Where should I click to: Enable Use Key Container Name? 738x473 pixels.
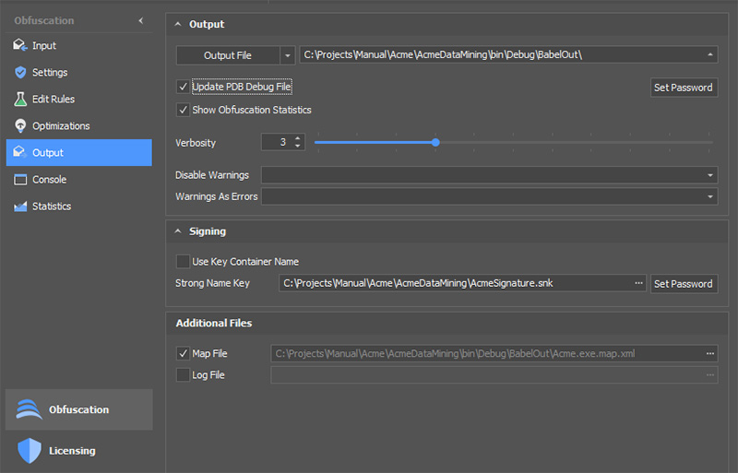183,261
